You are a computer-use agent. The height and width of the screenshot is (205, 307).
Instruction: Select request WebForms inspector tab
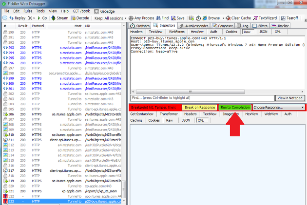tap(176, 32)
